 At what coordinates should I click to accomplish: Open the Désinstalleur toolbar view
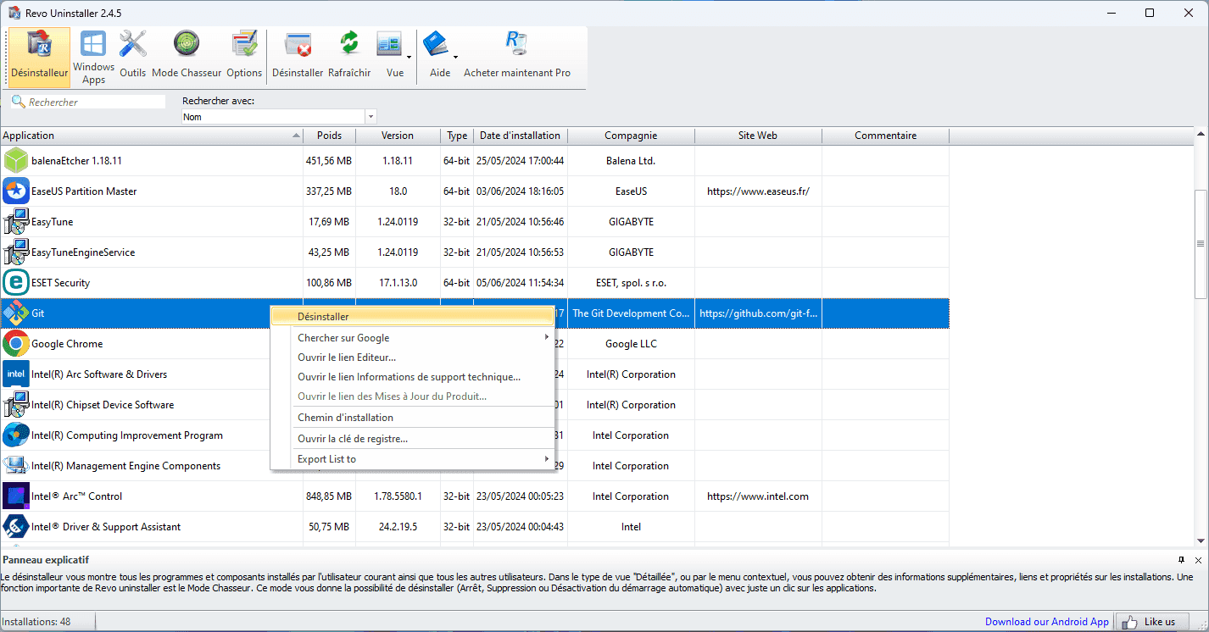[x=40, y=58]
